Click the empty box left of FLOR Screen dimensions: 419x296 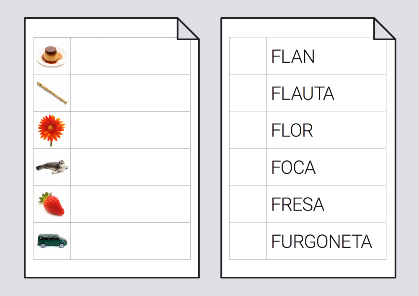pyautogui.click(x=248, y=130)
